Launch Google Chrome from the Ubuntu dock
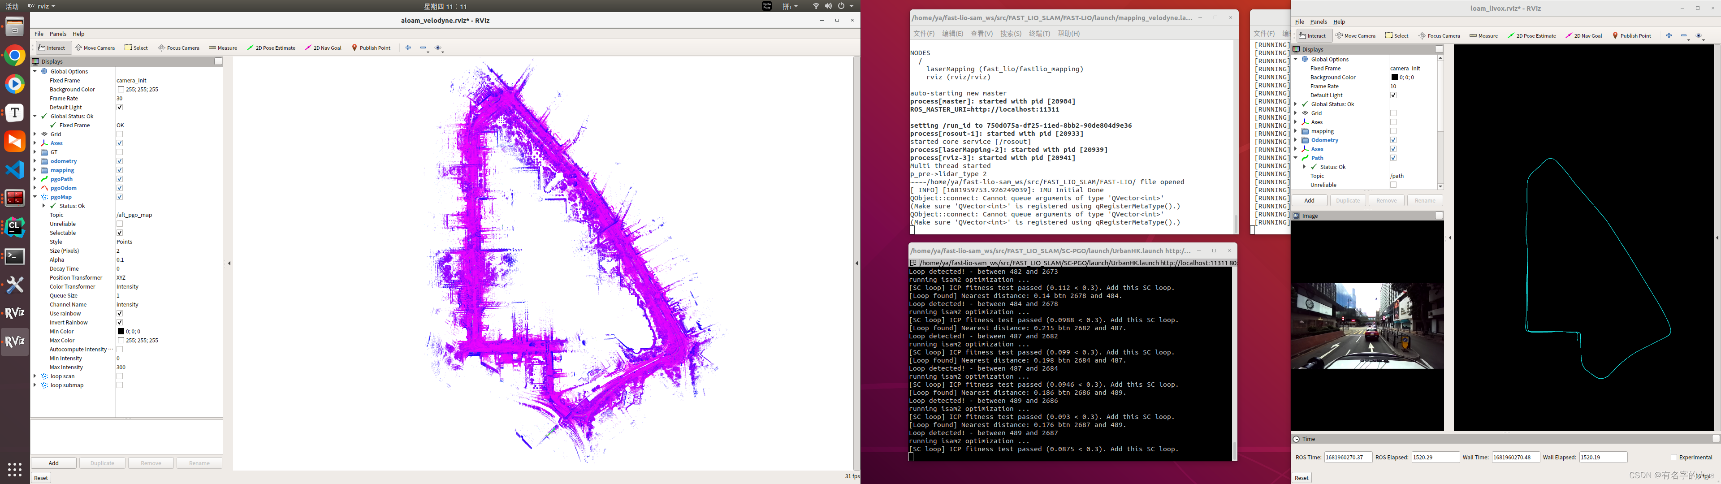The image size is (1721, 484). click(15, 56)
